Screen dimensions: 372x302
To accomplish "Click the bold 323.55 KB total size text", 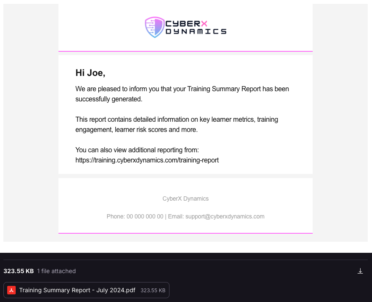I will [19, 271].
